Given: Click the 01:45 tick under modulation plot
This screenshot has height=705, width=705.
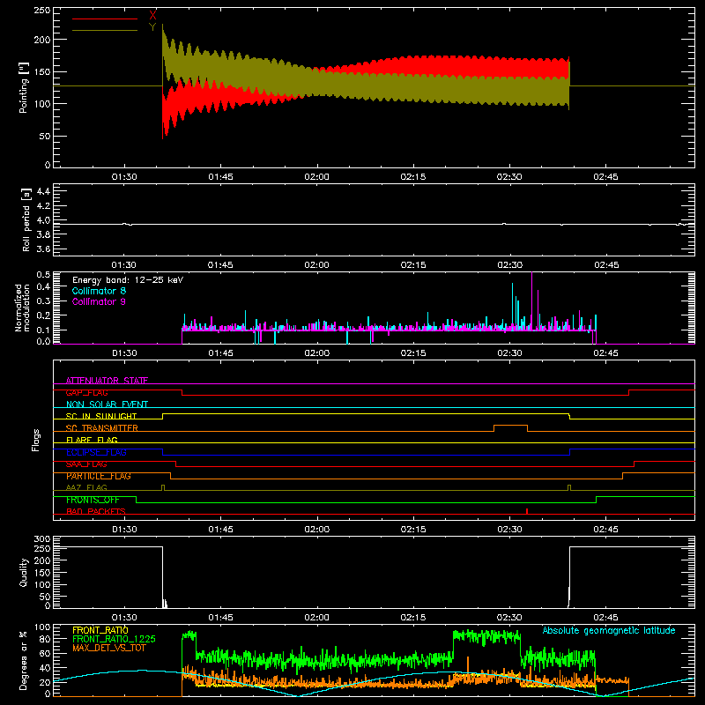Looking at the screenshot, I should (220, 353).
